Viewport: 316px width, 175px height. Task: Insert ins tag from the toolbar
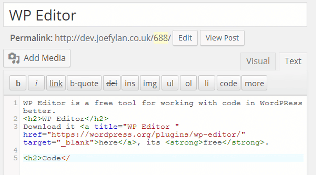coord(130,83)
